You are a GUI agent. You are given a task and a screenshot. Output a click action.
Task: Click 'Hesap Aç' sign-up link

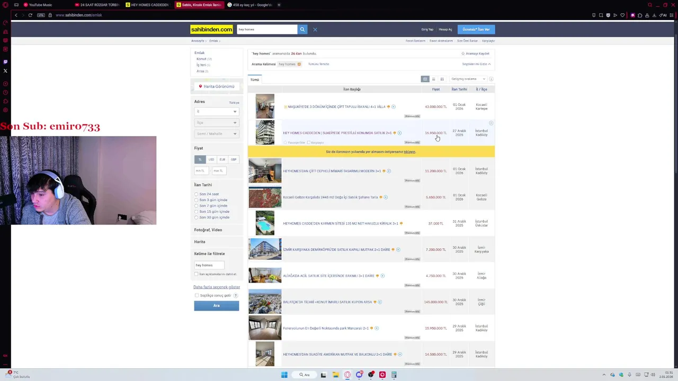pos(445,30)
